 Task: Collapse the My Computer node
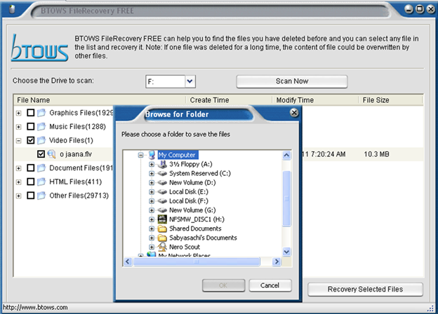tap(141, 155)
